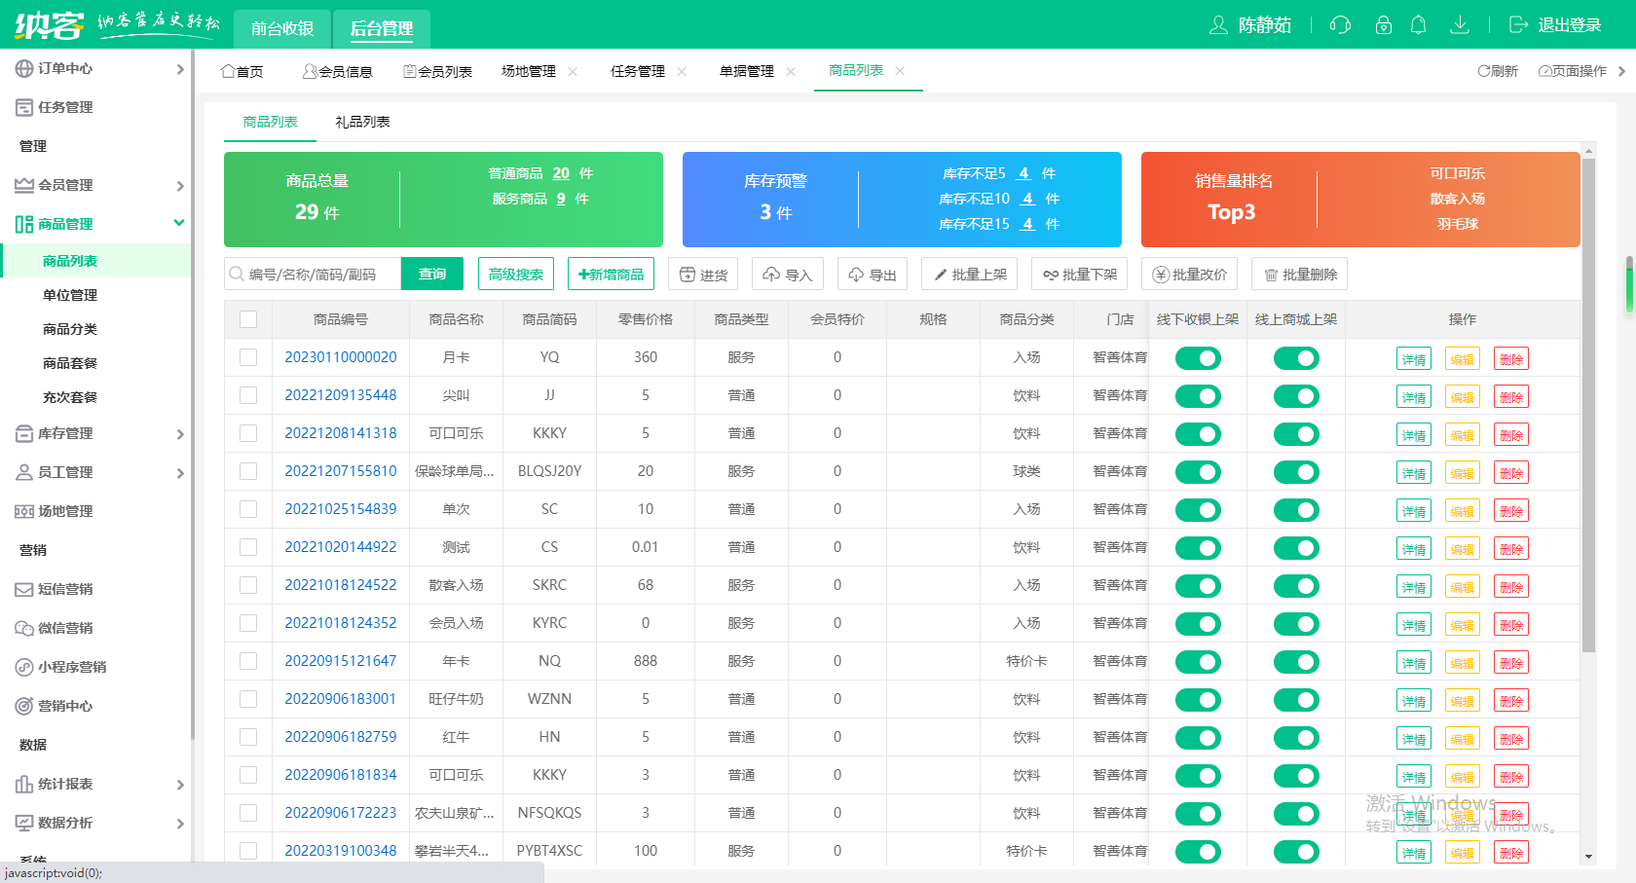
Task: Click 导入 to import product data
Action: pos(788,274)
